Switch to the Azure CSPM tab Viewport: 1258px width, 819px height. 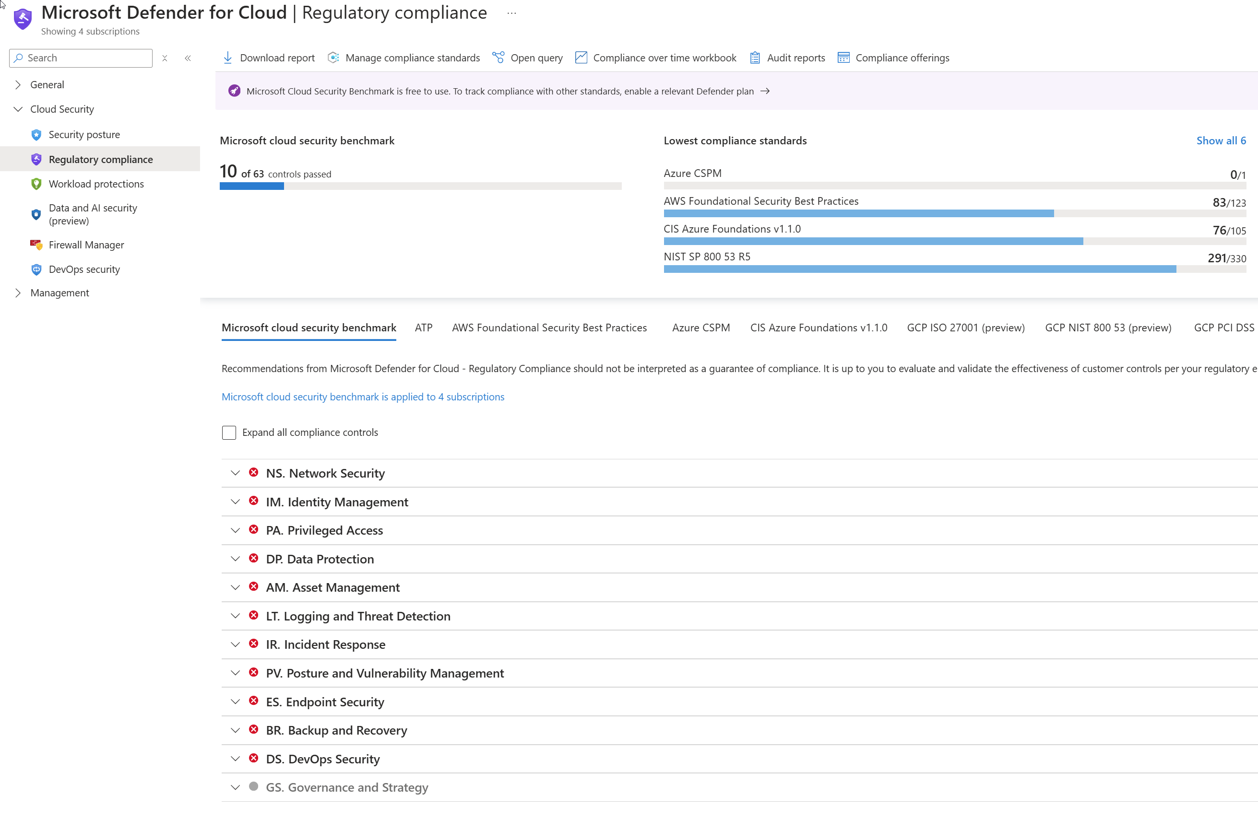[701, 328]
